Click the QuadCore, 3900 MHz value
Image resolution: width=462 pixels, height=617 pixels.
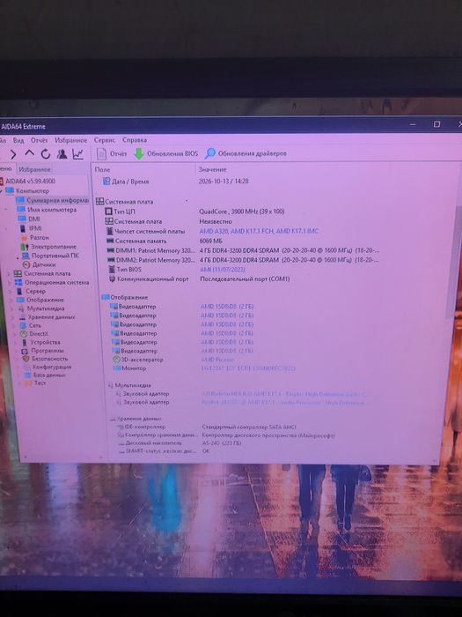pyautogui.click(x=242, y=212)
